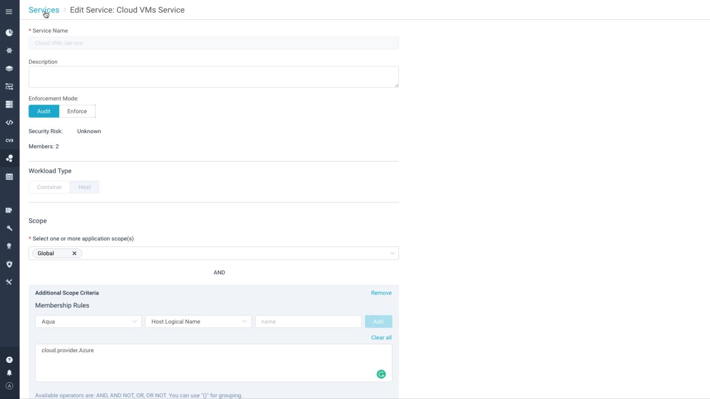Click the 'AND' operator label

[219, 272]
